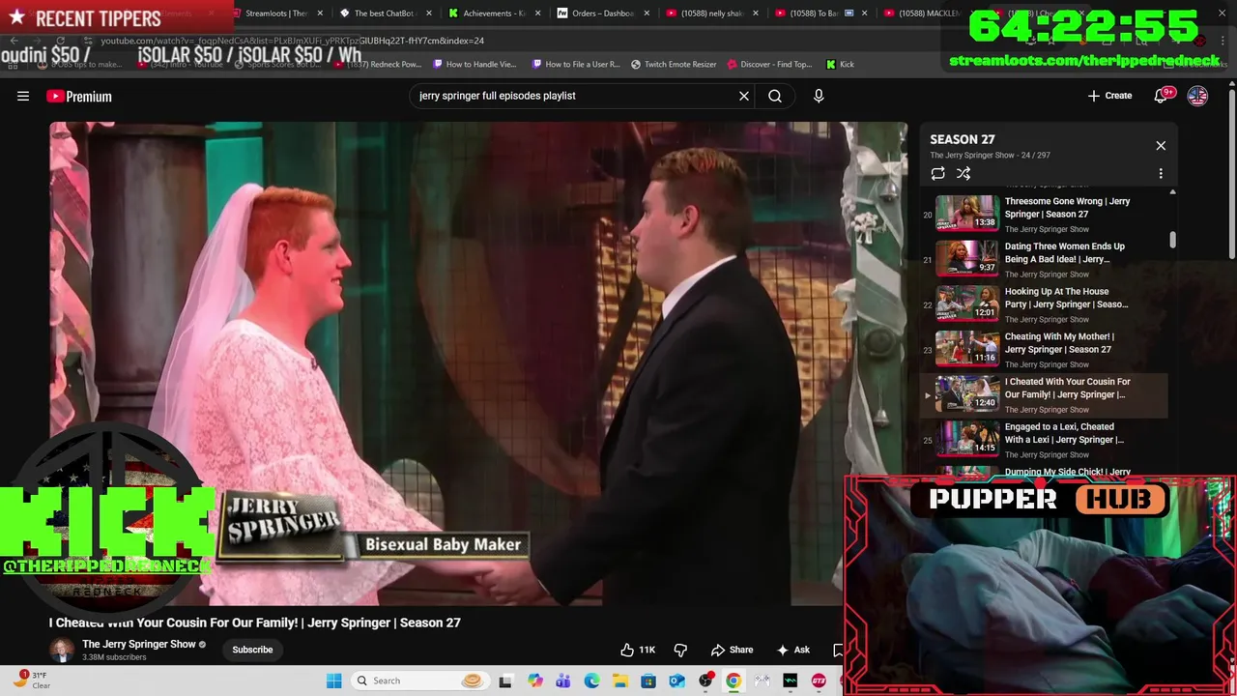The width and height of the screenshot is (1237, 696).
Task: Play 'Threesome Gone Wrong' playlist video
Action: point(1044,215)
